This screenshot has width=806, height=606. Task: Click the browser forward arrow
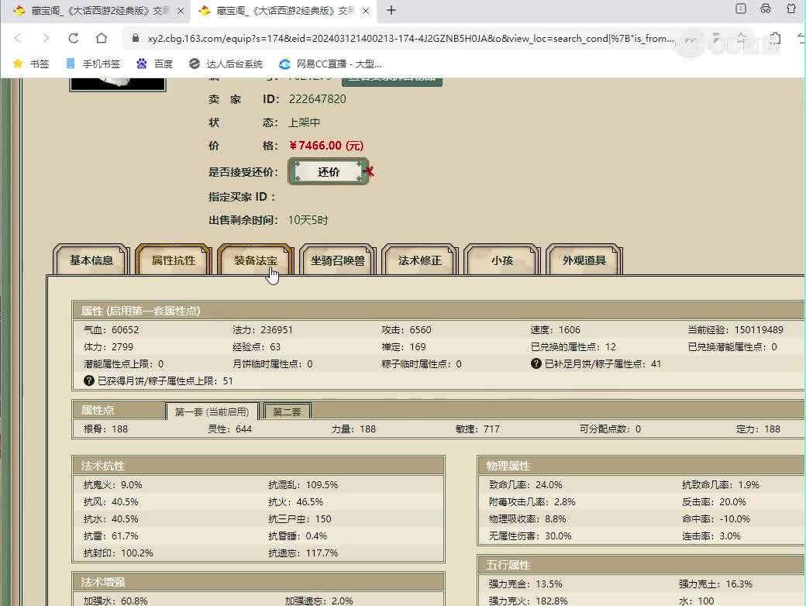point(46,38)
